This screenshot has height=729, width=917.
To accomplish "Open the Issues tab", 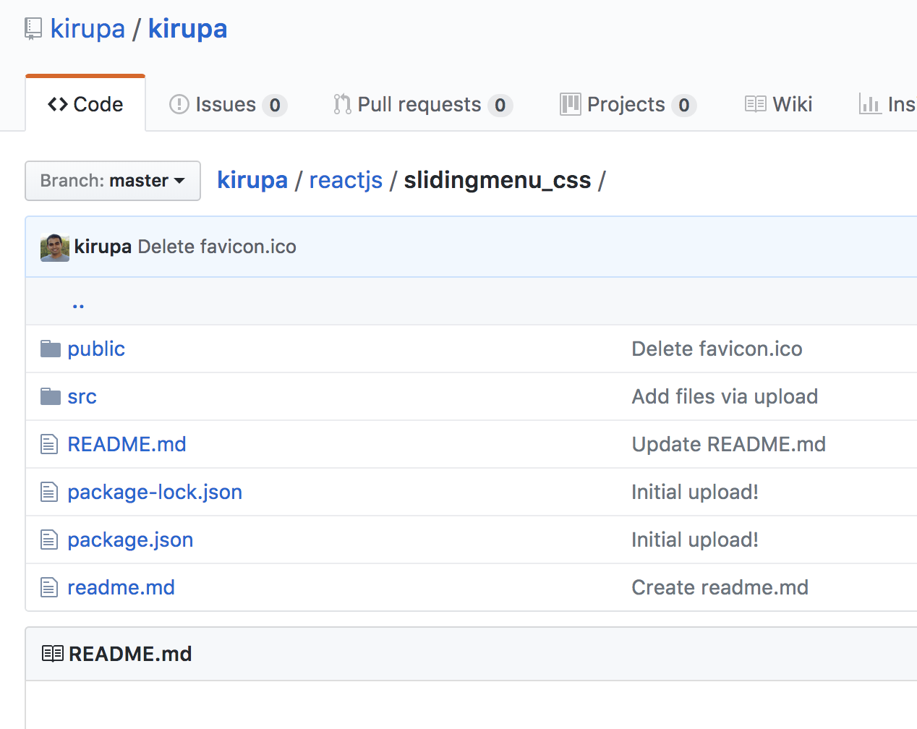I will (228, 104).
